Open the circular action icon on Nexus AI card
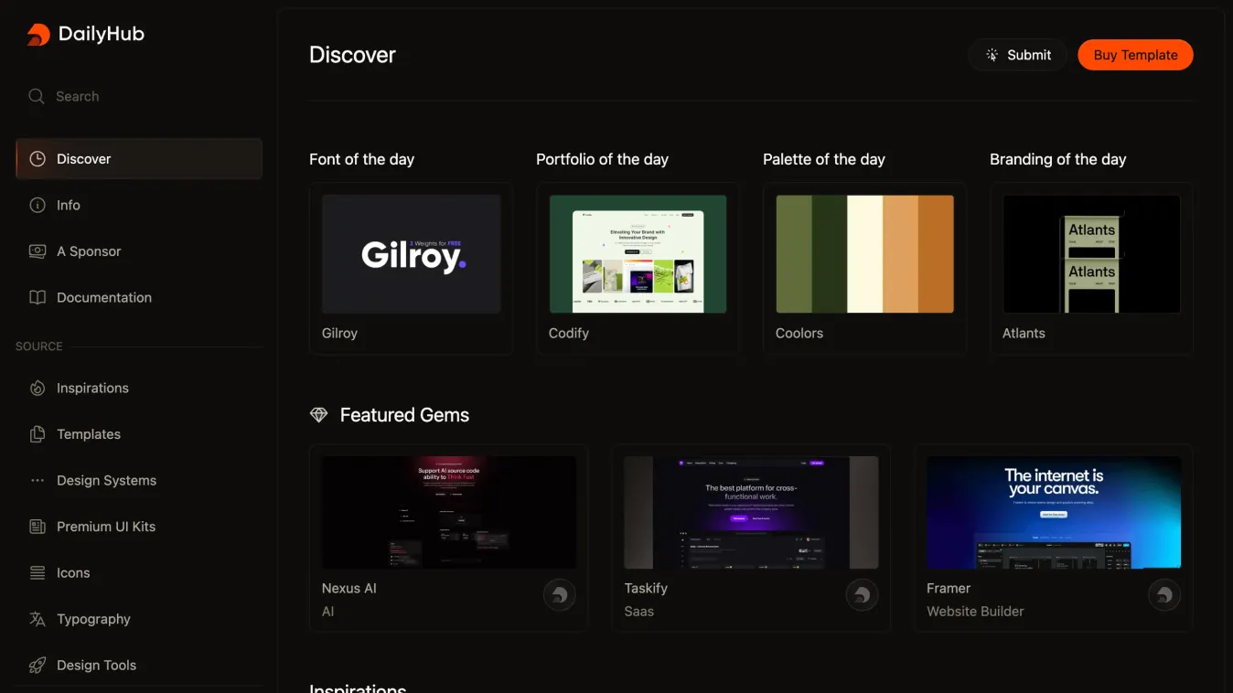Image resolution: width=1233 pixels, height=693 pixels. pyautogui.click(x=560, y=594)
